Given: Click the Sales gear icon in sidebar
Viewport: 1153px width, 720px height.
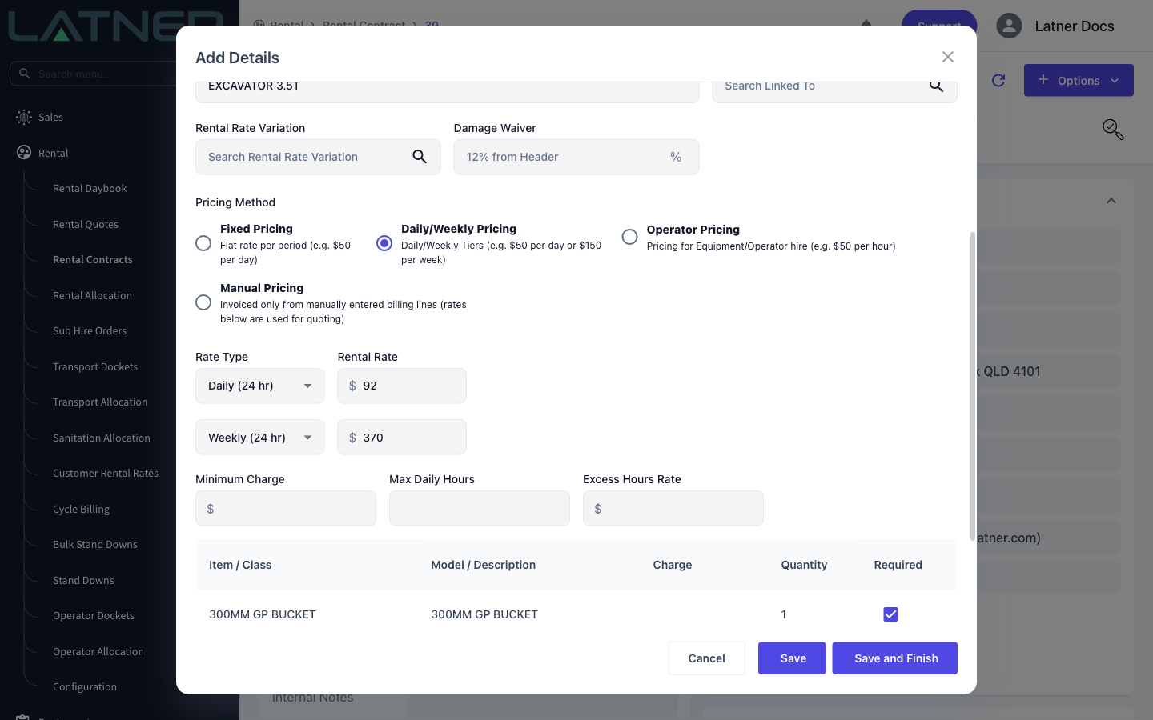Looking at the screenshot, I should click(x=24, y=117).
